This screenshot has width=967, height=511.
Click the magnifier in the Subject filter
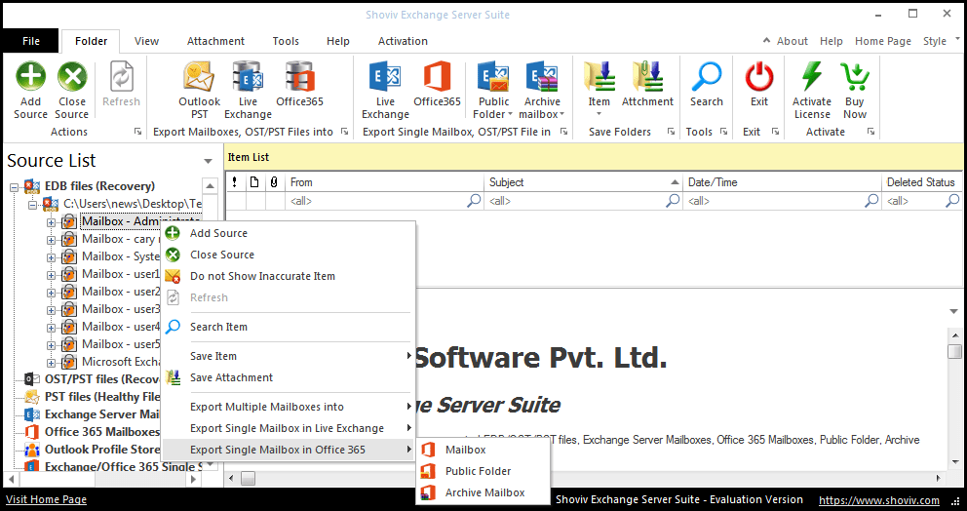pyautogui.click(x=673, y=201)
